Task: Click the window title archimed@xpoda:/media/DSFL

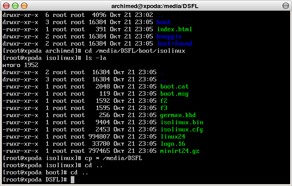Action: (155, 6)
